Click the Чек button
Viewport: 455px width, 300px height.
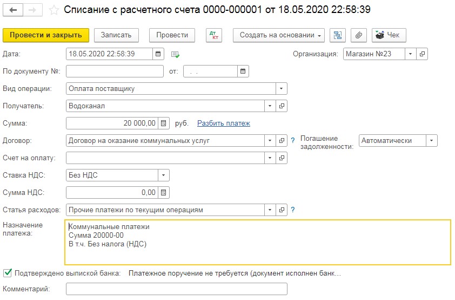[389, 35]
